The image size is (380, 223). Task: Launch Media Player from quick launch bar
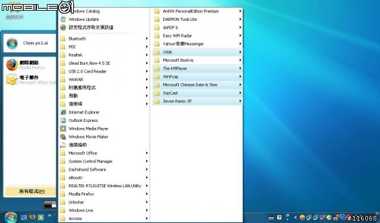[41, 217]
